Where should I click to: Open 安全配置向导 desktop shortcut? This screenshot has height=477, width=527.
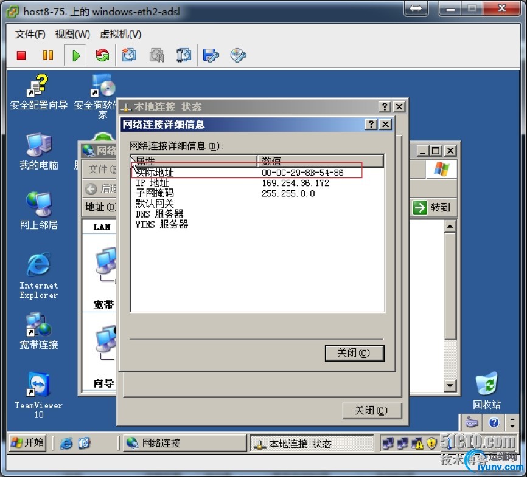point(38,92)
